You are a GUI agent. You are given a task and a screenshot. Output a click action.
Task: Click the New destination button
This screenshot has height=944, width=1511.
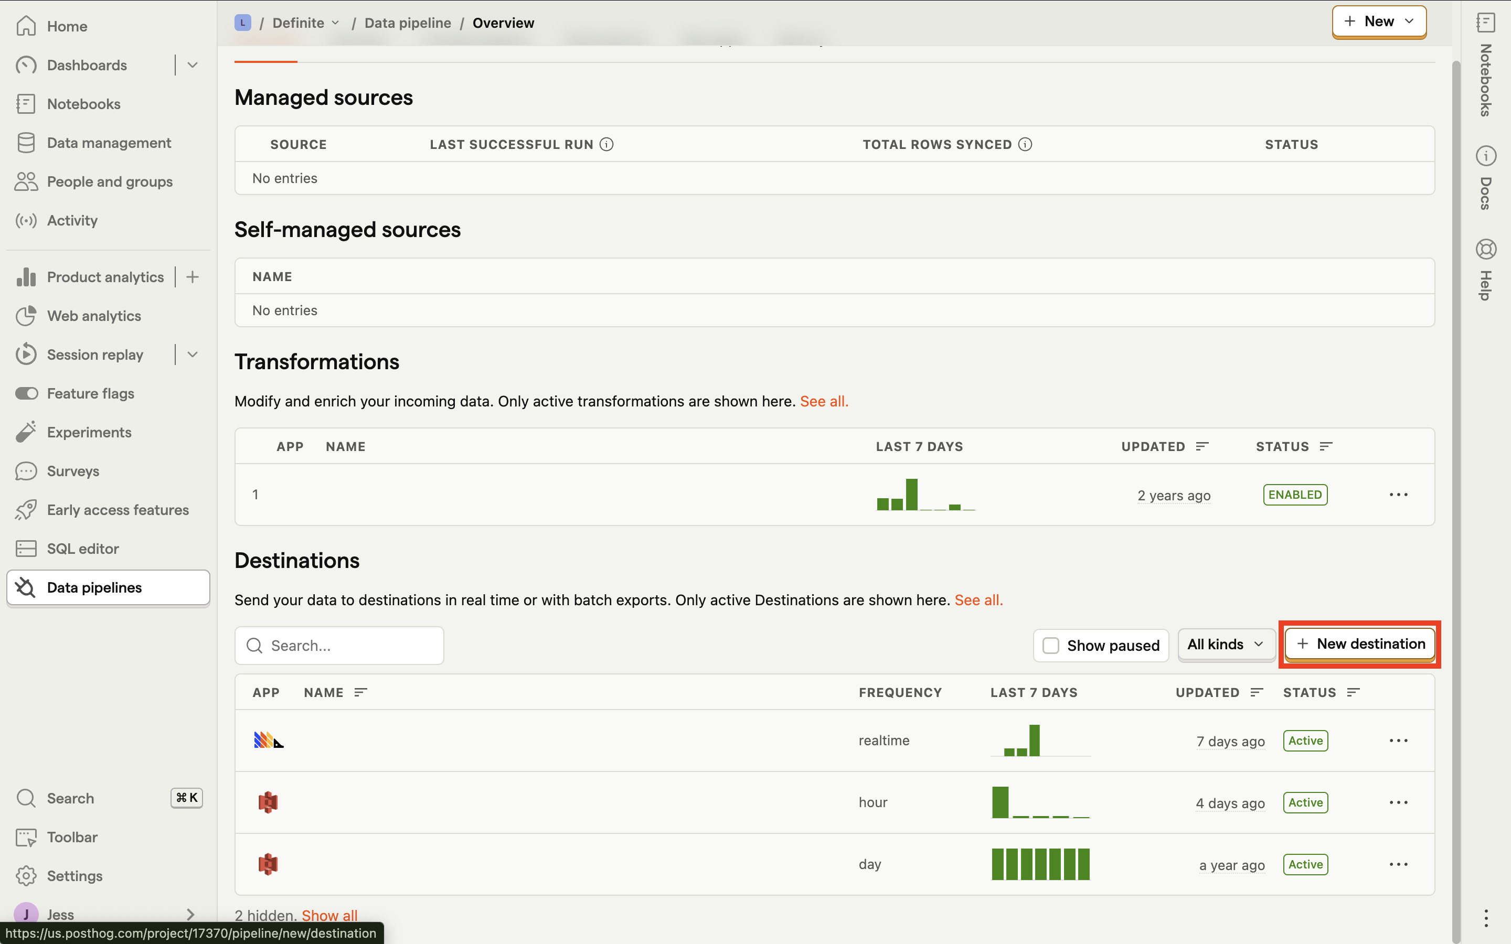1360,645
